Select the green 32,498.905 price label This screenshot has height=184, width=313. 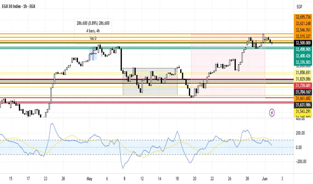point(303,49)
